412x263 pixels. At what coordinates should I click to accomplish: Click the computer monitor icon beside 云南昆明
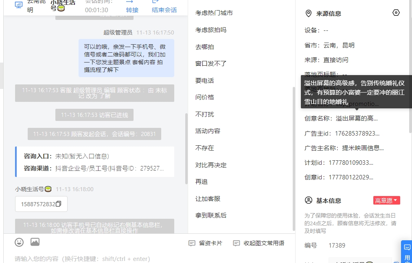pos(19,5)
